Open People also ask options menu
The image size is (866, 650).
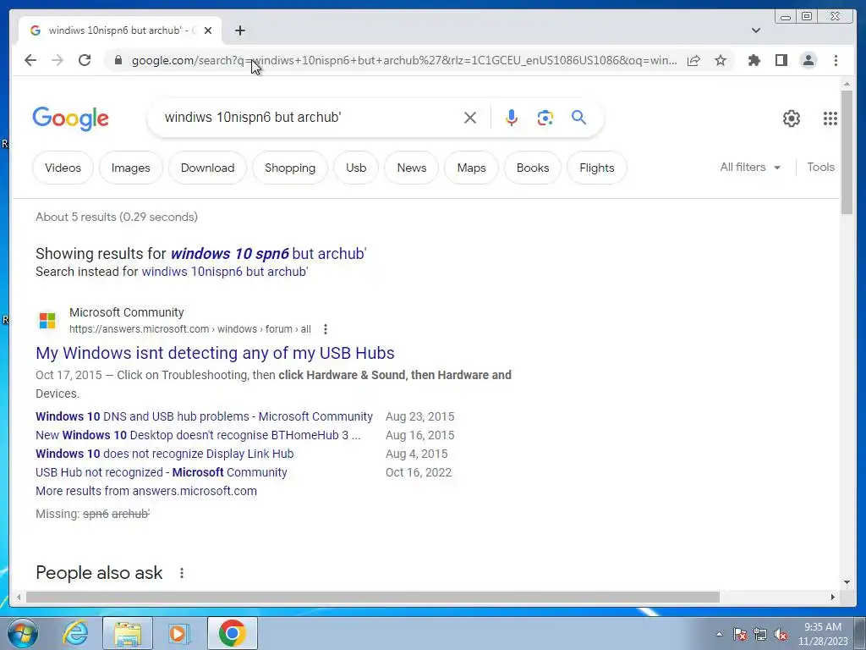coord(182,573)
